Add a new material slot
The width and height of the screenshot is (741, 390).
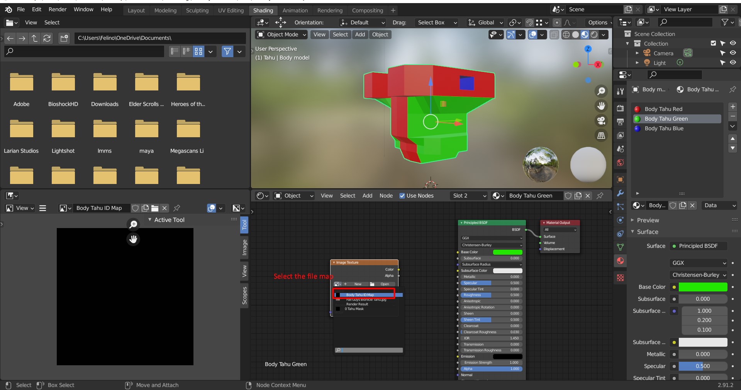tap(733, 107)
